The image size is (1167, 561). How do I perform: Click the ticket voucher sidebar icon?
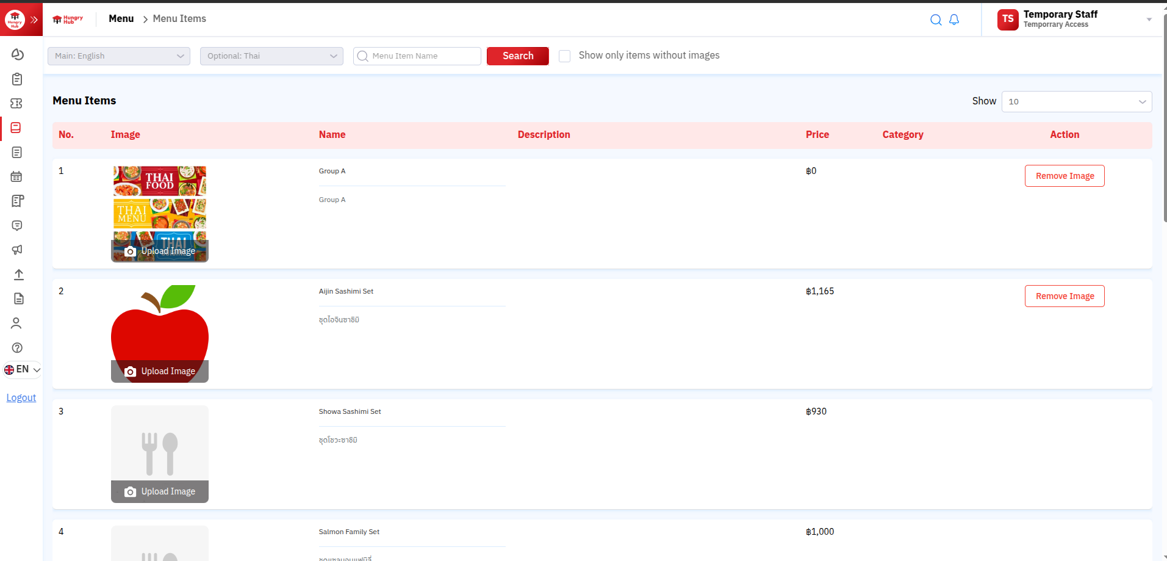click(x=17, y=103)
